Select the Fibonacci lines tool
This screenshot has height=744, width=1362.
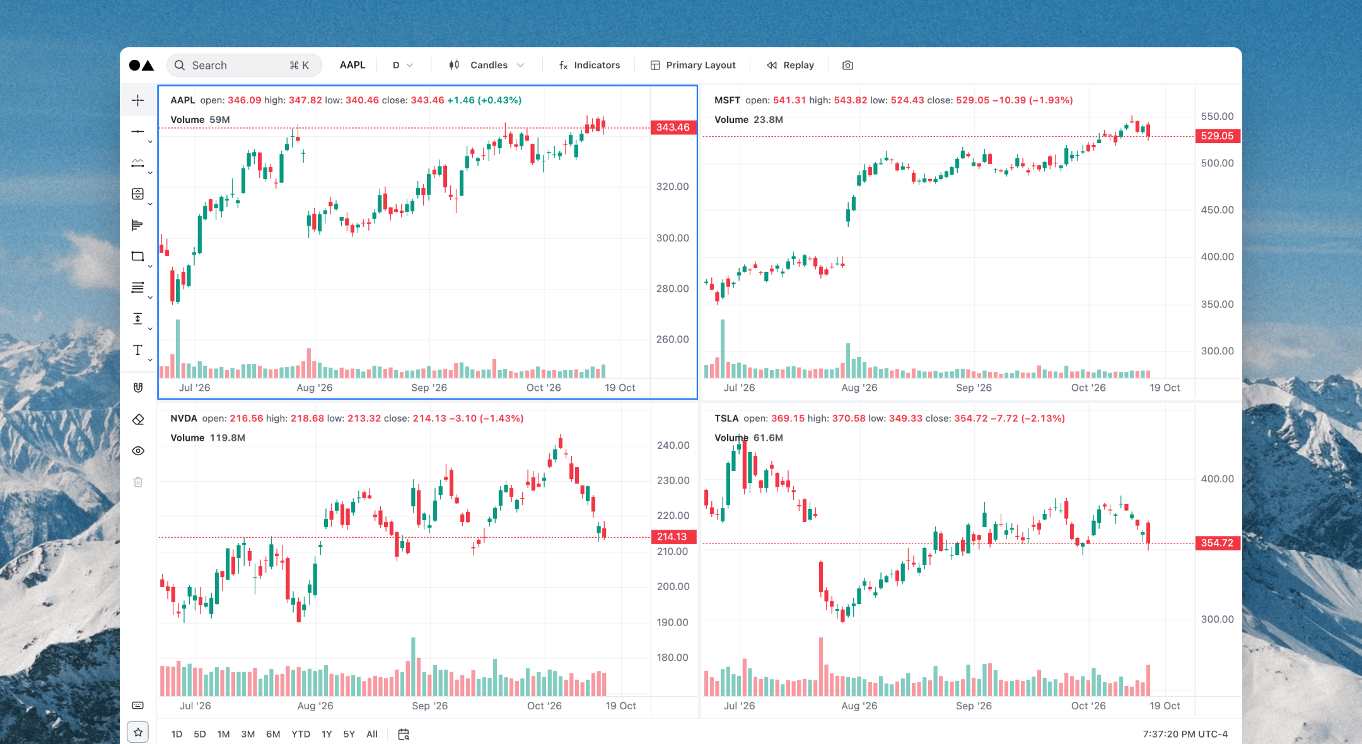(x=137, y=288)
